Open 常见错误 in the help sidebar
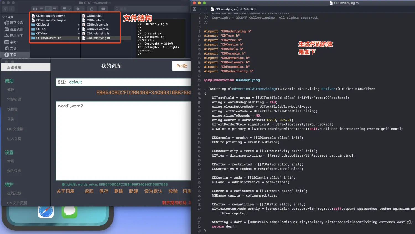415x234 pixels. click(14, 99)
